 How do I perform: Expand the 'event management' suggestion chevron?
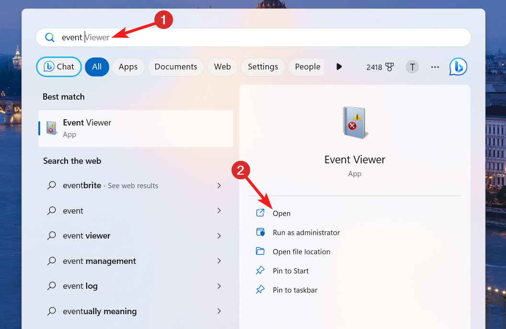[x=219, y=261]
